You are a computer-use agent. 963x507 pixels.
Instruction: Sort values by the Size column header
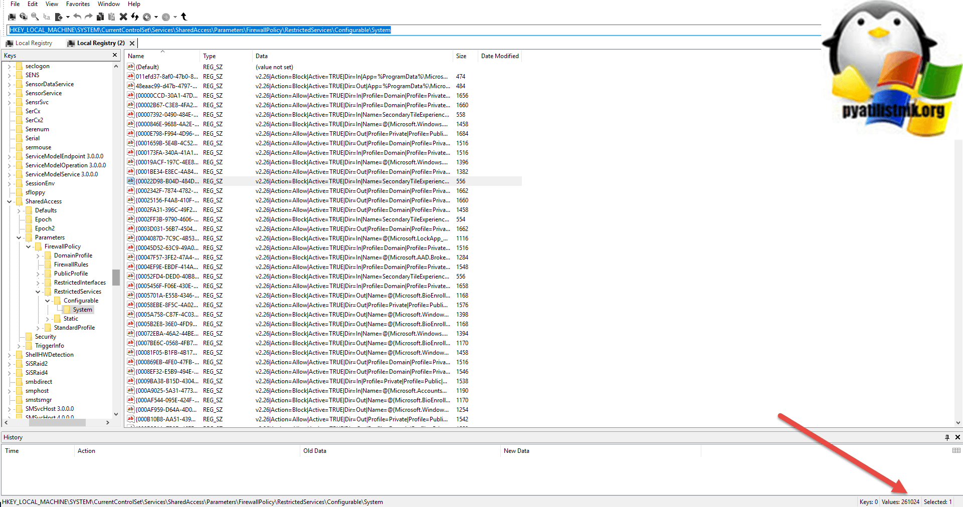click(x=461, y=56)
